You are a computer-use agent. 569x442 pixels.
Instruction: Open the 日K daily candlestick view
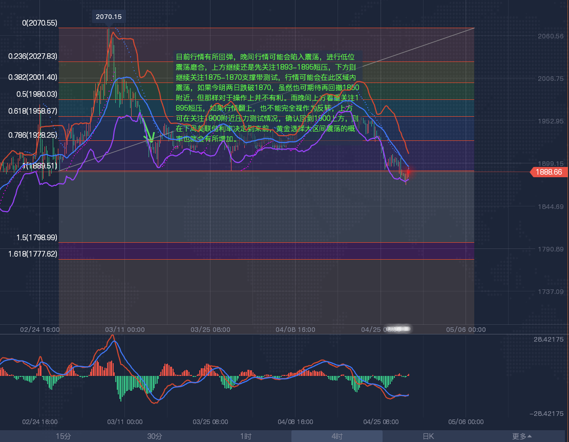click(428, 436)
